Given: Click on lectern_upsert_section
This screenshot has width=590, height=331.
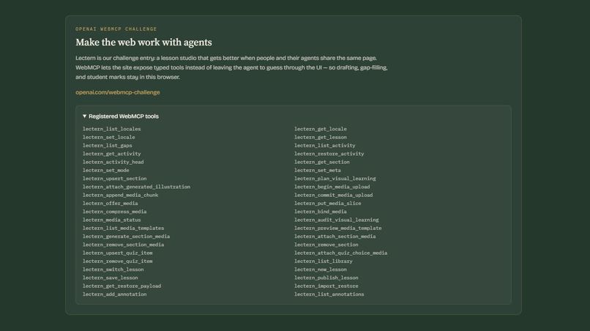Looking at the screenshot, I should [115, 179].
